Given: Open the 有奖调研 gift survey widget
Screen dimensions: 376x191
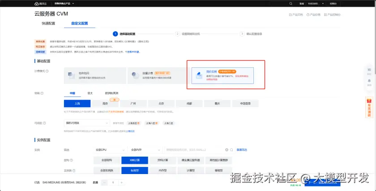Looking at the screenshot, I should (x=369, y=107).
